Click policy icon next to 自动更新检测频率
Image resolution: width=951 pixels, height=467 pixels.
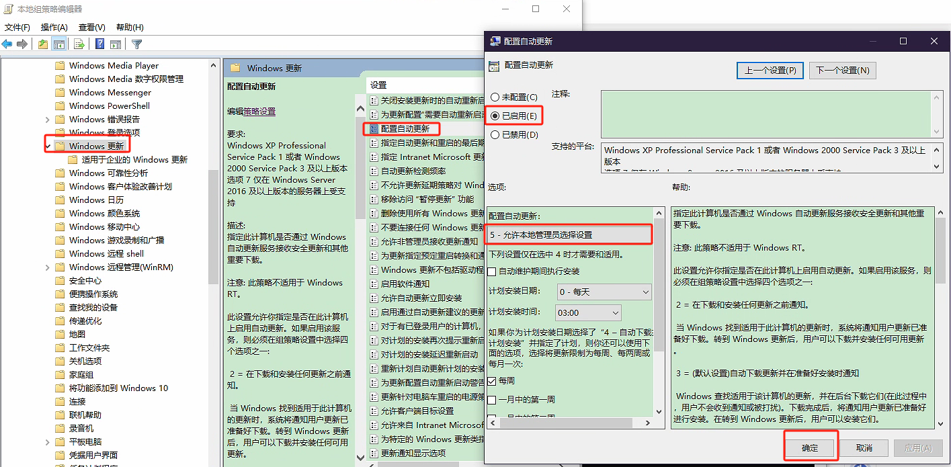click(x=374, y=171)
